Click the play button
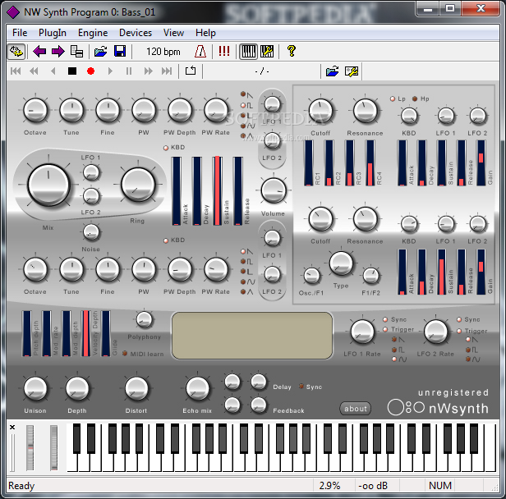 pos(110,71)
